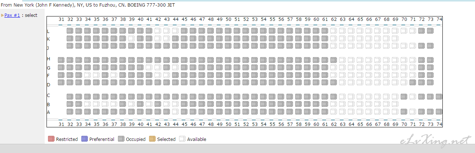Viewport: 475px width, 153px height.
Task: Click the orange Selected legend swatch
Action: (152, 139)
